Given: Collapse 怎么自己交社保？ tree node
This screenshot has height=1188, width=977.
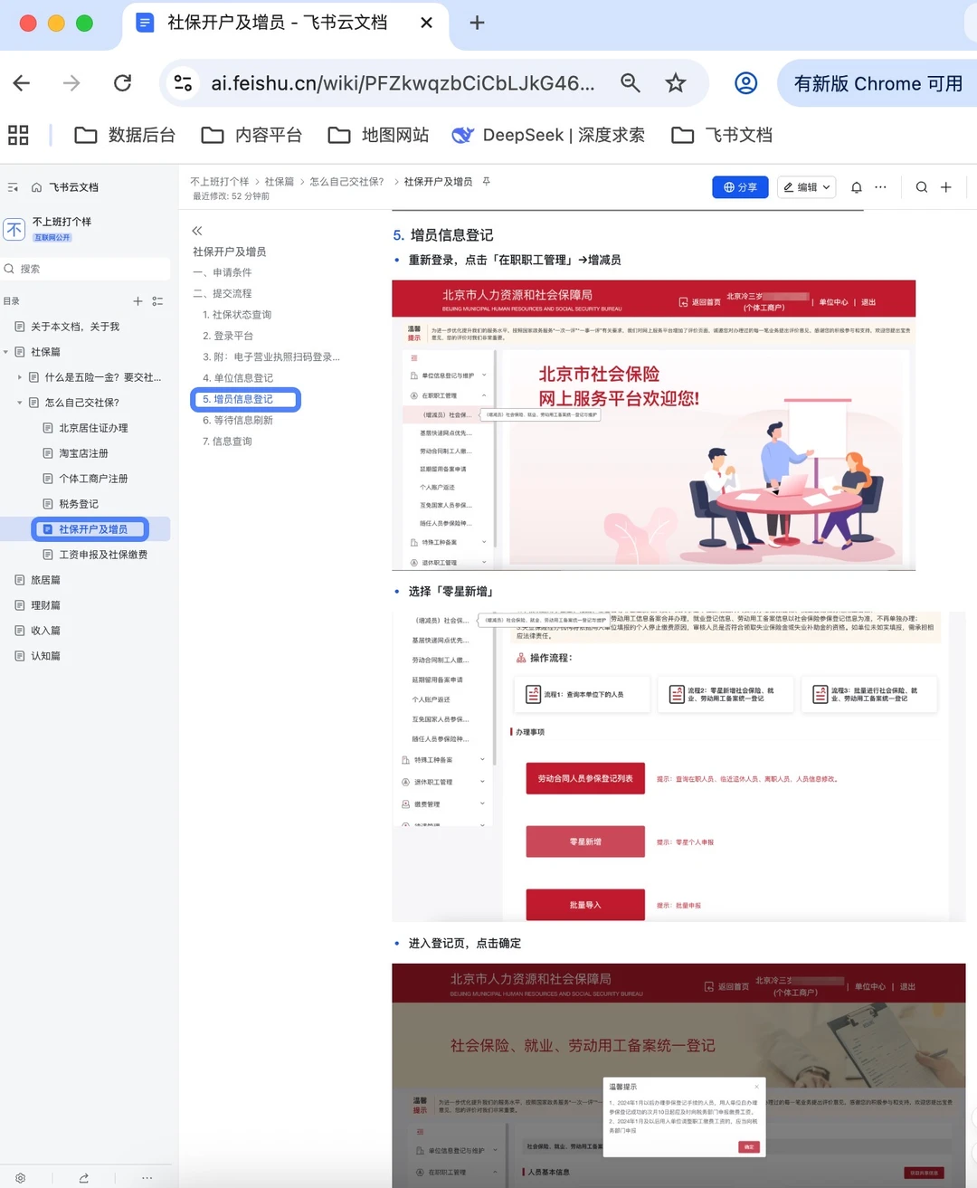Looking at the screenshot, I should click(x=20, y=403).
